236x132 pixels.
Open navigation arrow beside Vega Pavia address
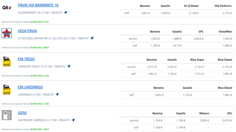click(92, 38)
